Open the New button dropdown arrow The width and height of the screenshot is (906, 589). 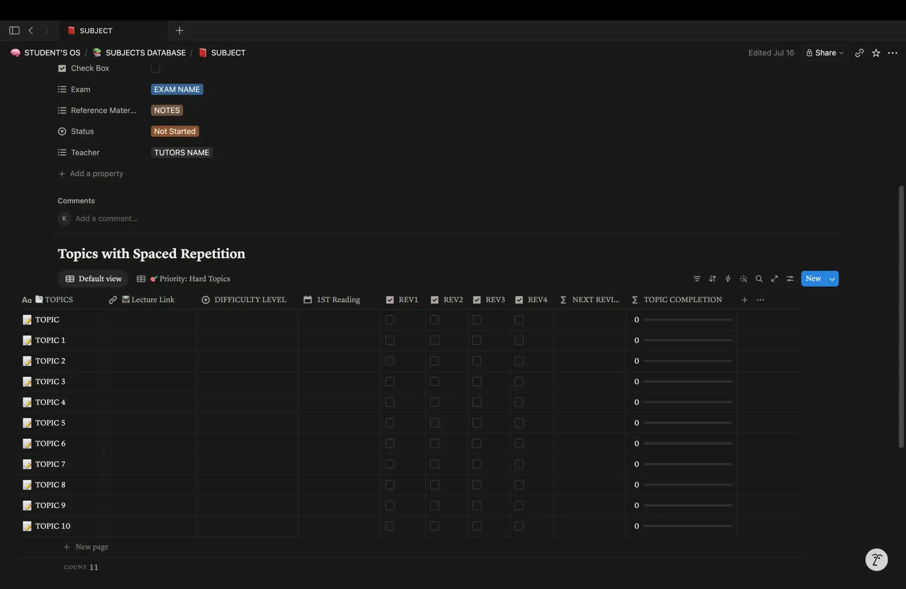832,279
